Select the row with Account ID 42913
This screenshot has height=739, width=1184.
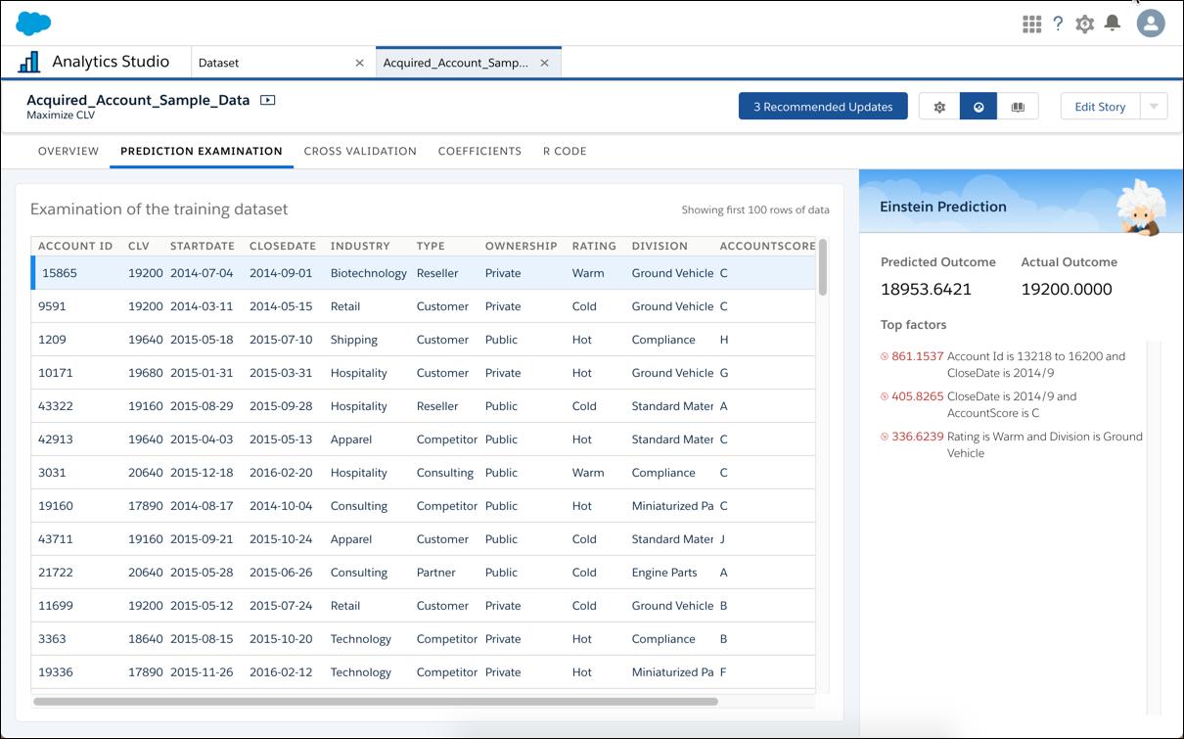click(424, 439)
